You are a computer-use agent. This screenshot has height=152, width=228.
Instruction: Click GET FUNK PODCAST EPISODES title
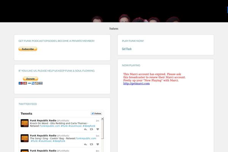(x=56, y=41)
